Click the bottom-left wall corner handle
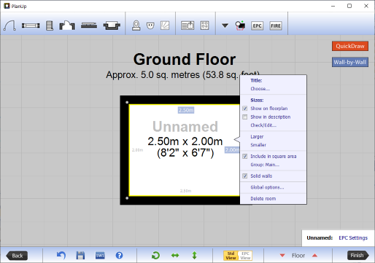Screen dimensions: 375x263 pyautogui.click(x=127, y=198)
